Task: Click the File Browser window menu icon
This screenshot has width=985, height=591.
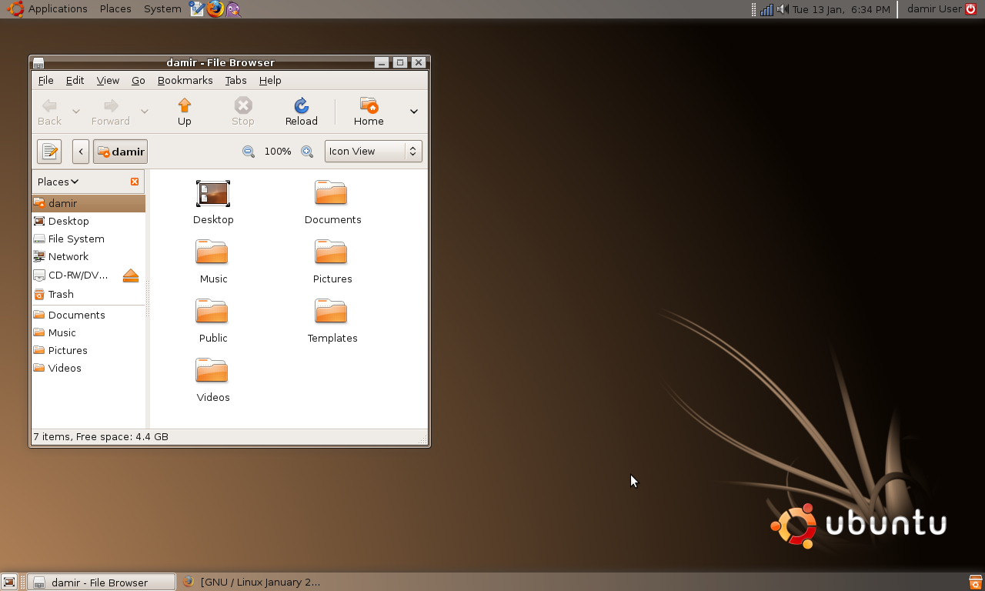Action: coord(38,63)
